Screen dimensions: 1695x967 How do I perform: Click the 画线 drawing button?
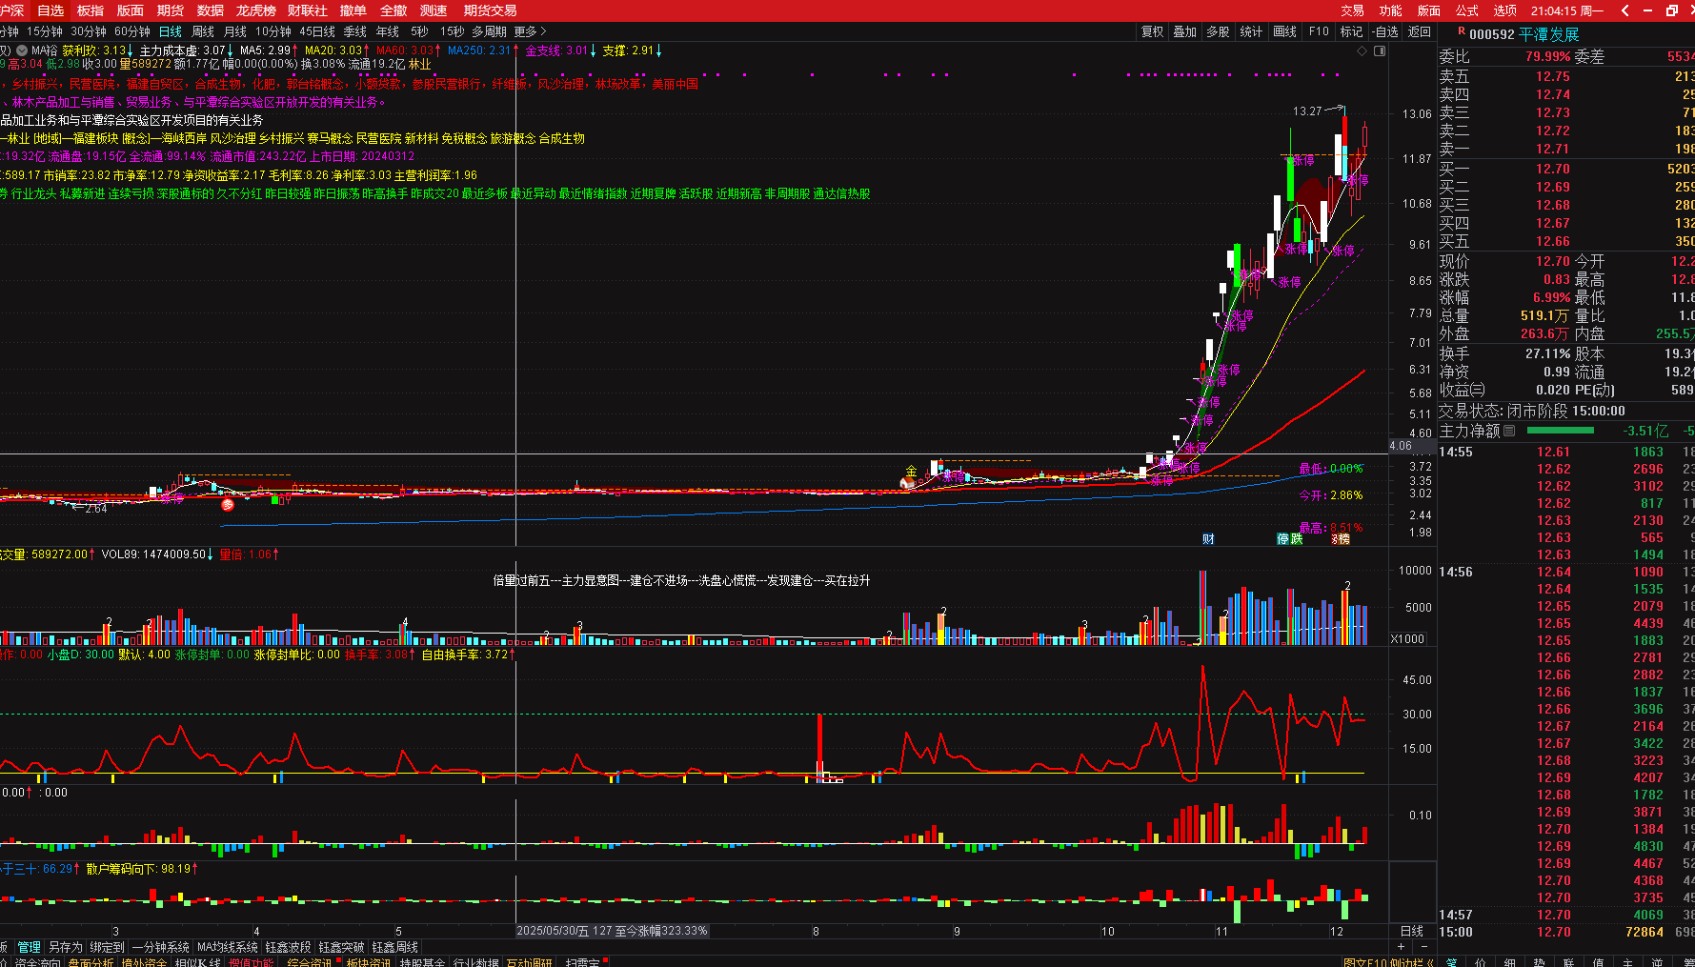[x=1285, y=31]
